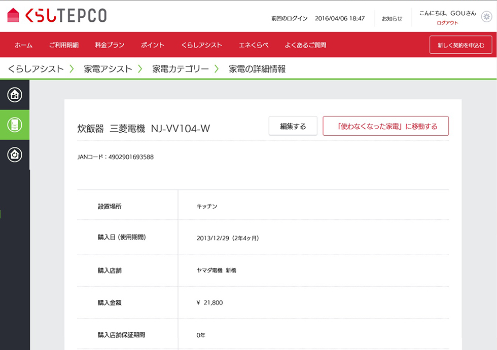This screenshot has width=497, height=350.
Task: Click the 設置場所 row label
Action: point(110,207)
